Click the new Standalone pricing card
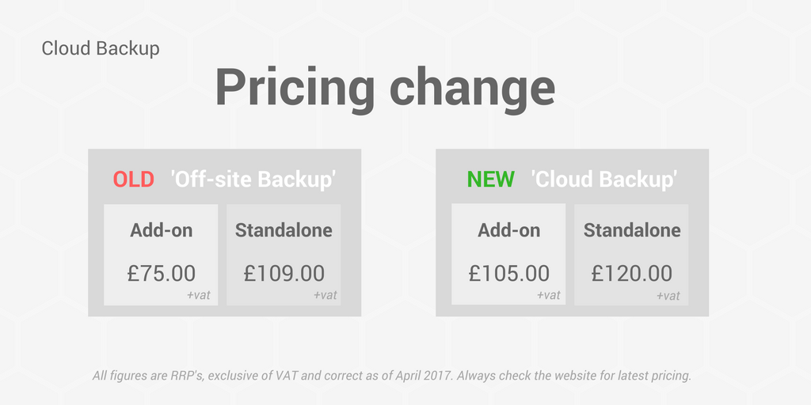The image size is (811, 405). click(631, 255)
